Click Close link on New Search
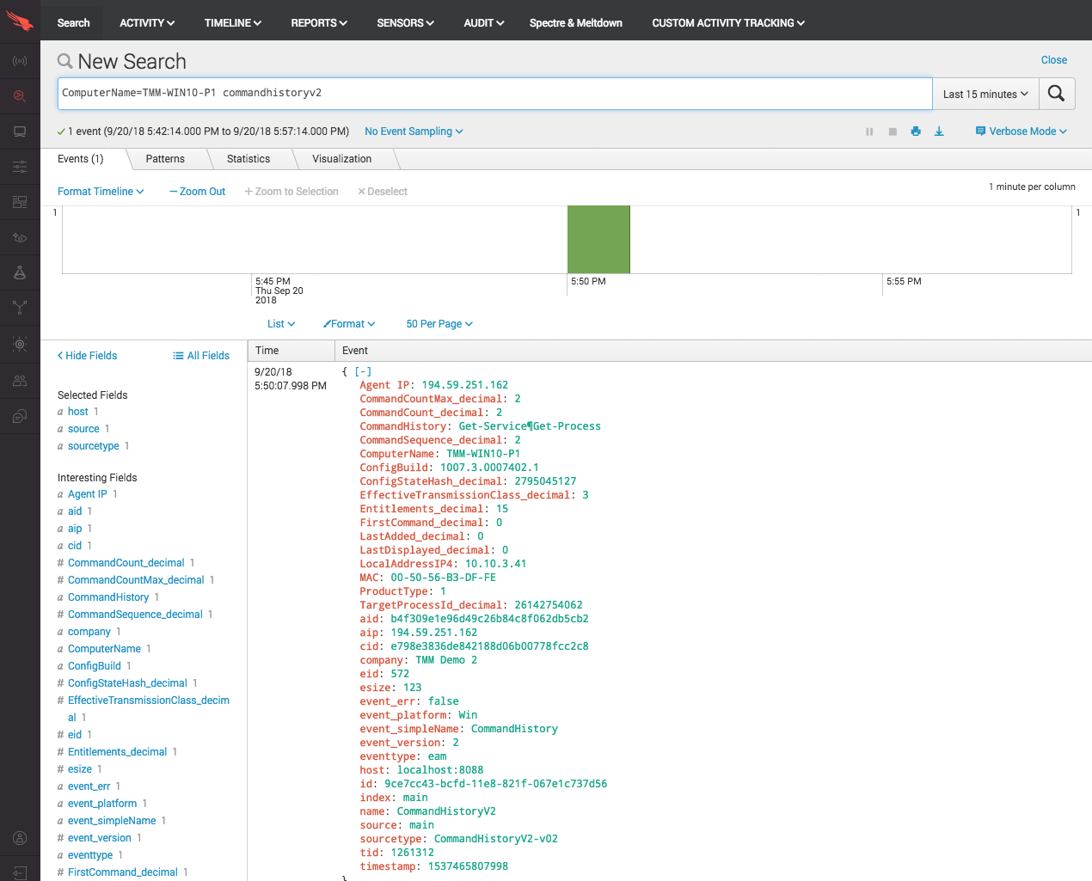1092x881 pixels. pyautogui.click(x=1054, y=60)
